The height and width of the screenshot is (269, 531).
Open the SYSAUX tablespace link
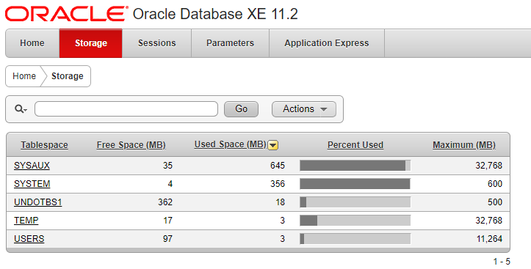tap(32, 166)
